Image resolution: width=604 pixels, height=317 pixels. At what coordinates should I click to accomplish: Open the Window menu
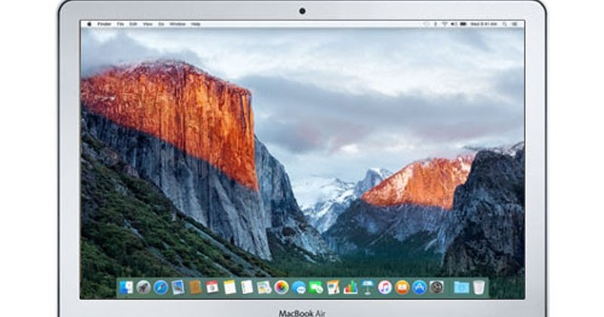177,24
